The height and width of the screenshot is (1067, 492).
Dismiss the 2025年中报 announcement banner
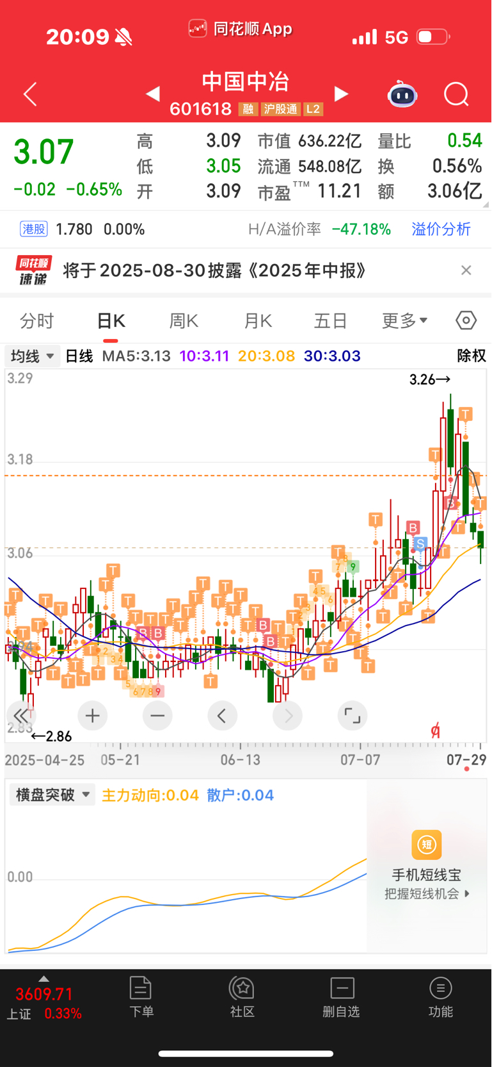click(x=466, y=270)
